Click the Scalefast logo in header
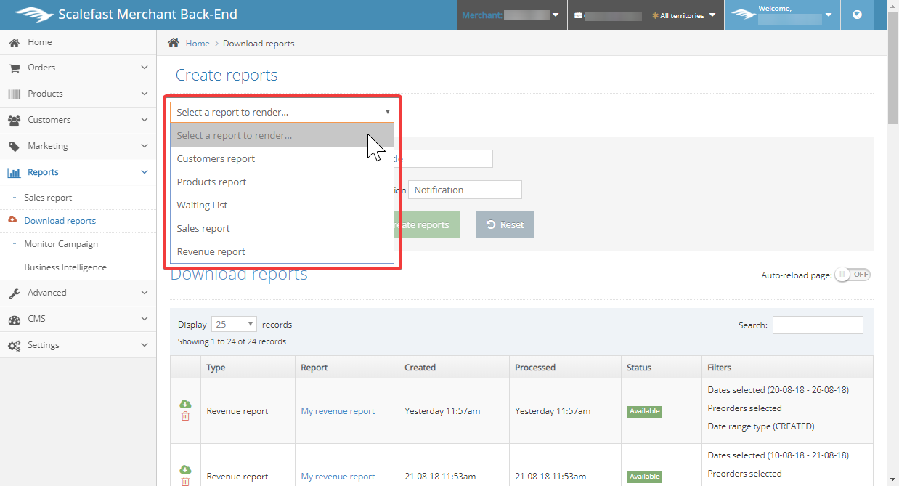This screenshot has height=486, width=899. tap(33, 15)
